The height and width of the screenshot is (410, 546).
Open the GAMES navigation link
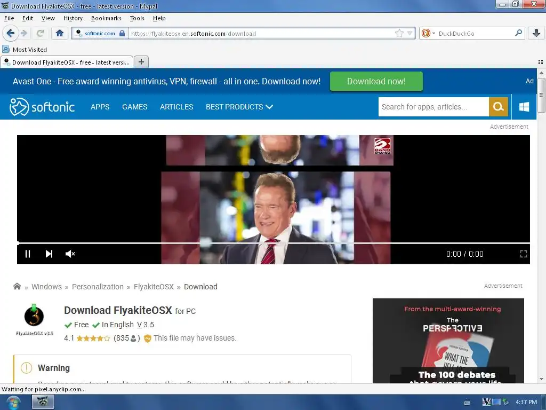(134, 107)
